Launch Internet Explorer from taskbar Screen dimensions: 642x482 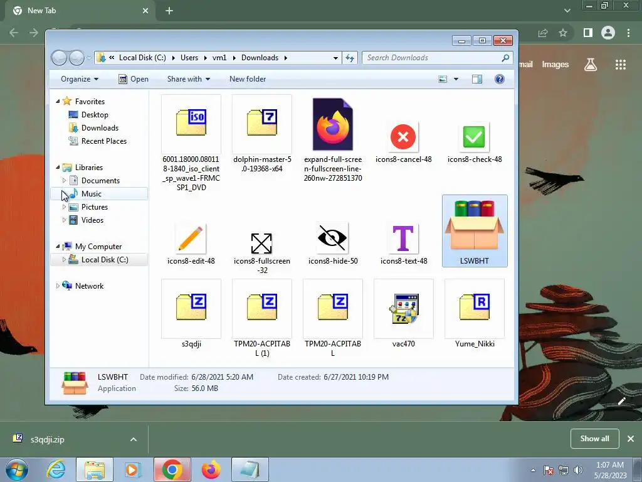tap(56, 469)
